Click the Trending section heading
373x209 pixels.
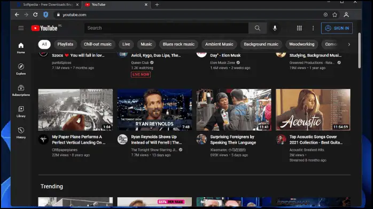coord(52,187)
